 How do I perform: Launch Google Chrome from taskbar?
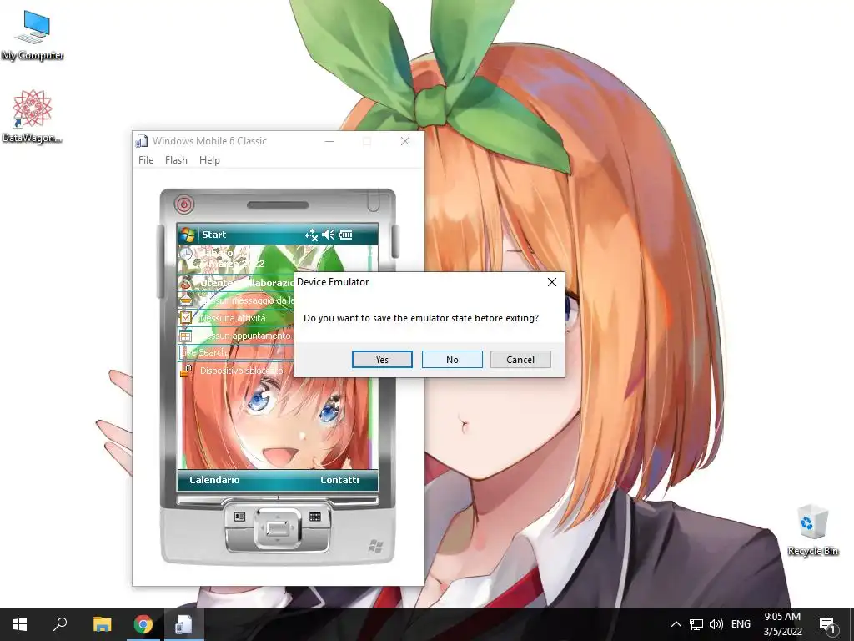coord(143,624)
